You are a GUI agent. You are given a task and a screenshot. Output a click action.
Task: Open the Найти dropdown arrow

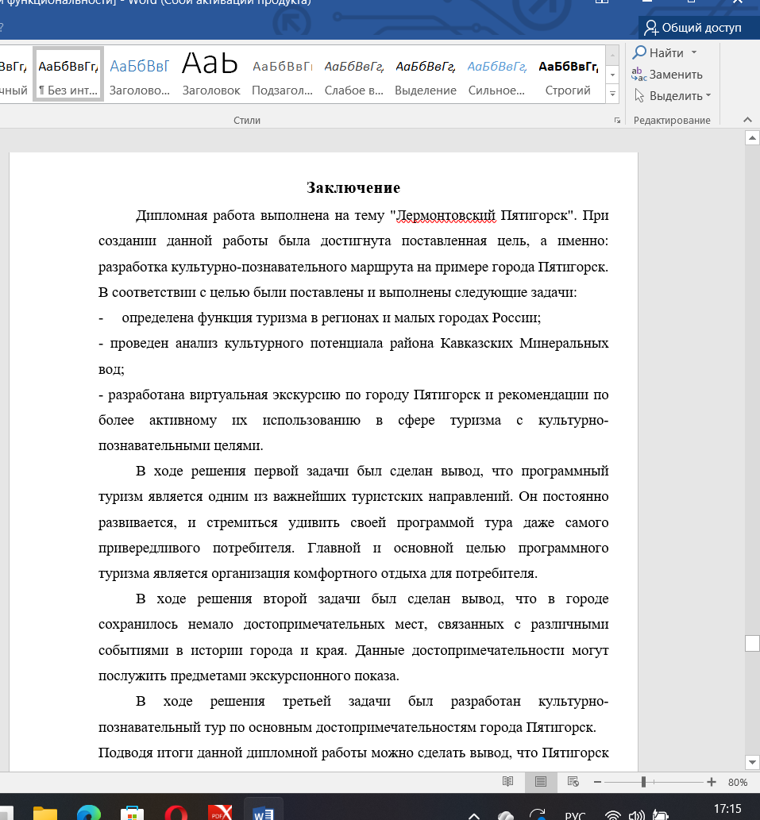click(x=694, y=53)
